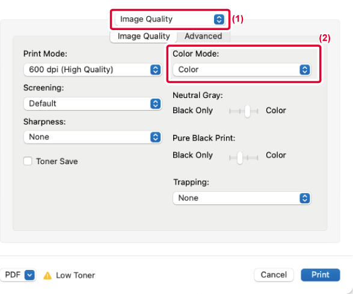353x294 pixels.
Task: Select the Image Quality tab
Action: pyautogui.click(x=144, y=36)
